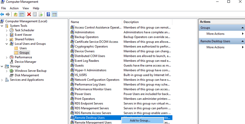Click the Task Scheduler clock icon
245x124 pixels.
click(12, 30)
